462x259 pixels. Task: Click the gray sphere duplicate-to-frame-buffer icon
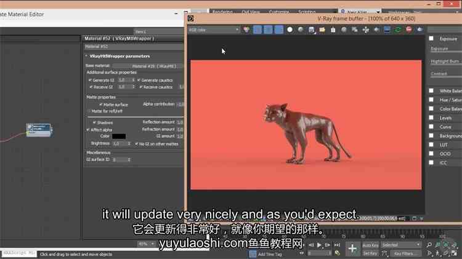(344, 30)
